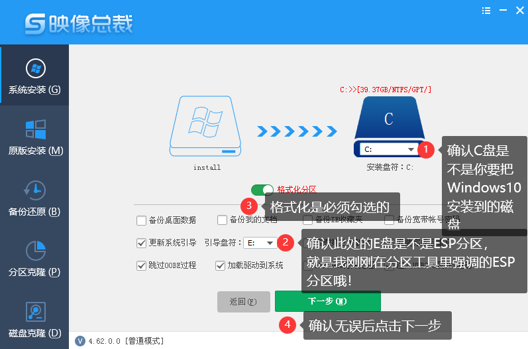Open the 引导盘符 E: dropdown
The height and width of the screenshot is (349, 528).
pyautogui.click(x=260, y=243)
